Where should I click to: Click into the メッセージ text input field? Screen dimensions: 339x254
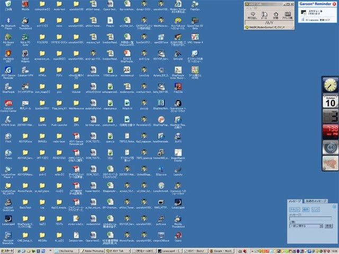[x=310, y=219]
